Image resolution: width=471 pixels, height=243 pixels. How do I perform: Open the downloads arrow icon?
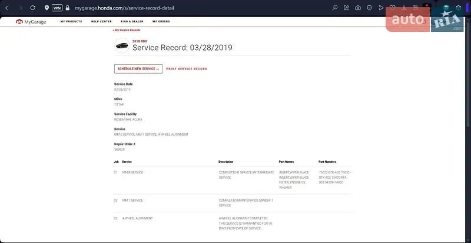pos(404,8)
